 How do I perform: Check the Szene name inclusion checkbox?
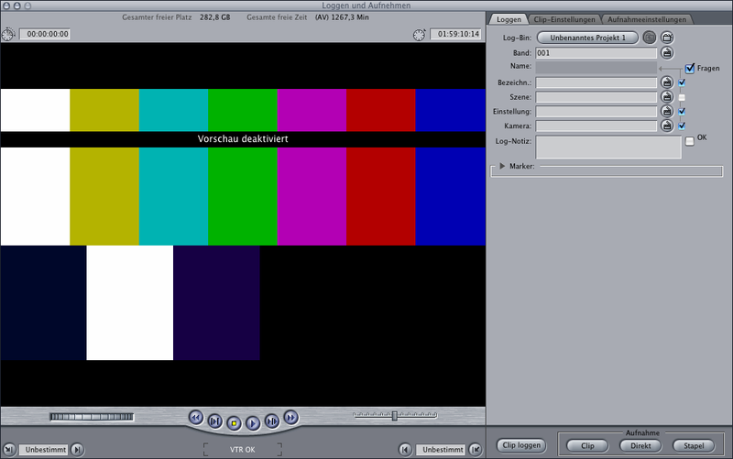tap(682, 97)
